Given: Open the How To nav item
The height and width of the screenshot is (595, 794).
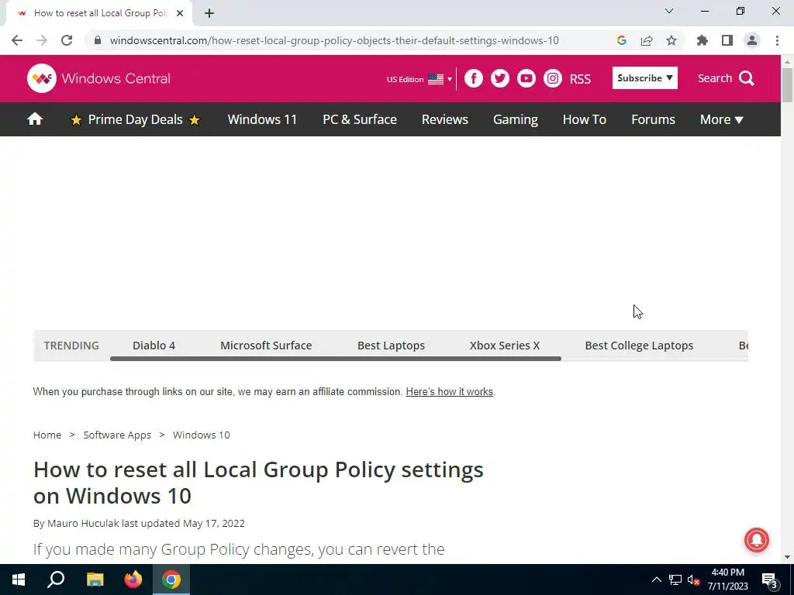Looking at the screenshot, I should click(x=585, y=119).
